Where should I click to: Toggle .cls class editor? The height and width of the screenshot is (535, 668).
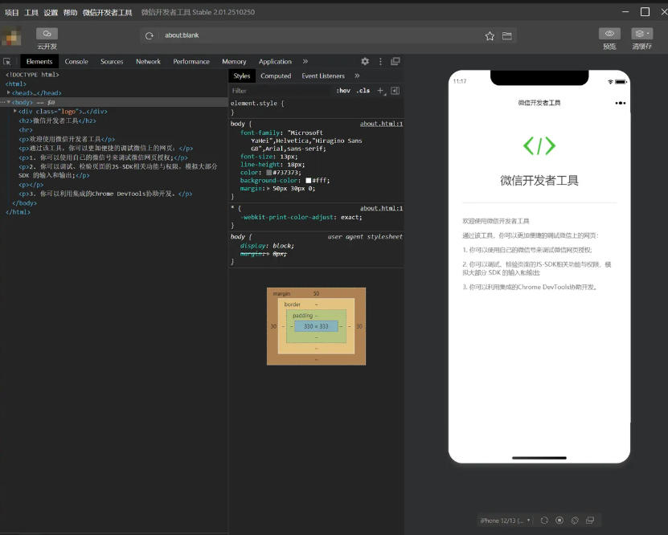[363, 91]
